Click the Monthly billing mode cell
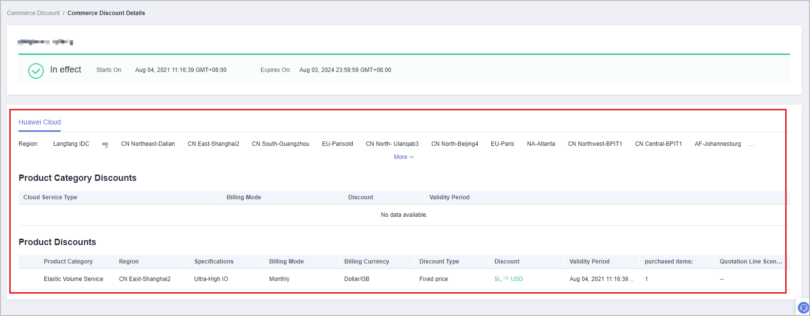Screen dimensions: 810x316 coord(279,279)
